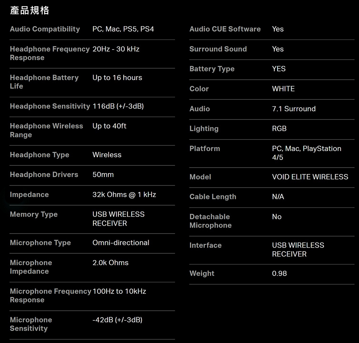The image size is (359, 343).
Task: Select the 'Color' label
Action: [x=199, y=89]
